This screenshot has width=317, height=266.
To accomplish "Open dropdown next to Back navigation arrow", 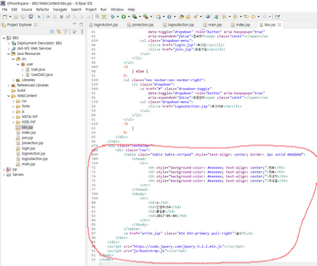I will tap(259, 17).
